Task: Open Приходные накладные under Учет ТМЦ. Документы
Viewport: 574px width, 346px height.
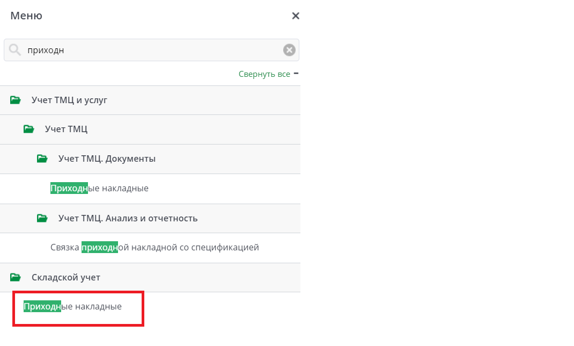Action: pos(99,189)
